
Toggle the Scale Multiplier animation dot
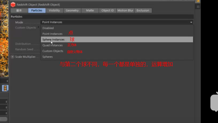pyautogui.click(x=13, y=57)
